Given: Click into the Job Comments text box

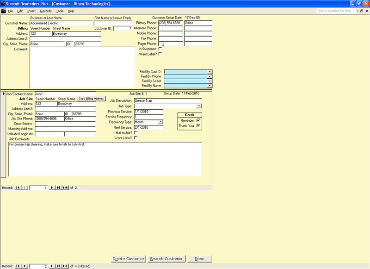Looking at the screenshot, I should tap(105, 159).
